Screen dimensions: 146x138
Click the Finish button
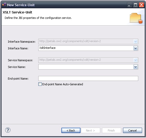[112, 131]
